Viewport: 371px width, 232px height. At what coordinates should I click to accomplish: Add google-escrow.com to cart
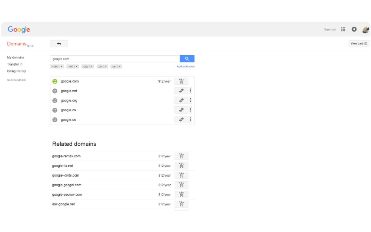pos(181,195)
